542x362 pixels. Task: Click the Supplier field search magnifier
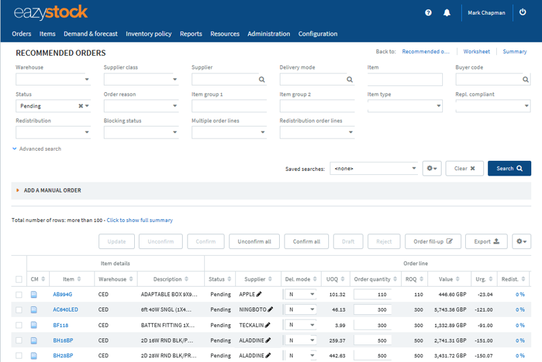pyautogui.click(x=262, y=79)
